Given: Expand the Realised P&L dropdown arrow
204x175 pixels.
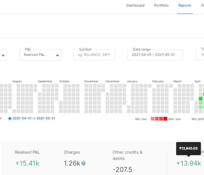Looking at the screenshot, I should 57,55.
